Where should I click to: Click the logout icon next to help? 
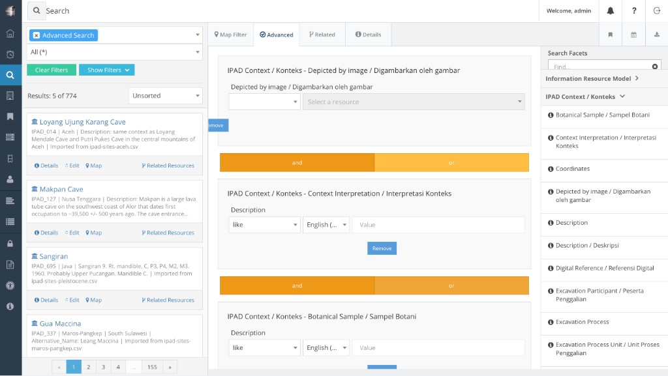pos(656,10)
